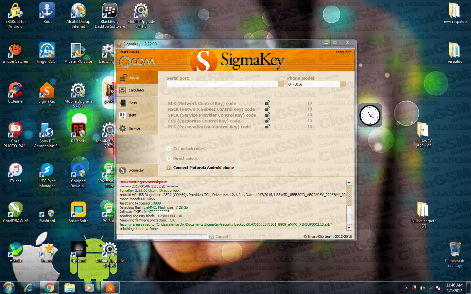Select the iRoot desktop icon
The width and height of the screenshot is (471, 294).
(x=47, y=13)
